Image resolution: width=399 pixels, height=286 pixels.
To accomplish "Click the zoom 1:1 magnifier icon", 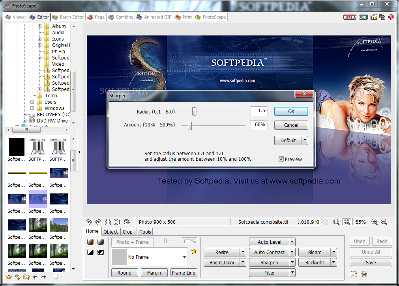I will click(x=336, y=222).
